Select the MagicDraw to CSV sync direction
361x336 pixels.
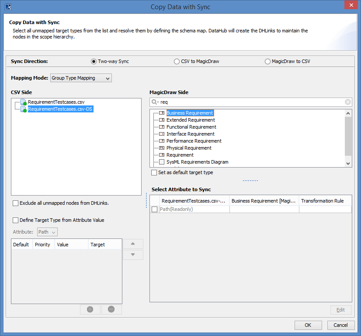point(267,62)
